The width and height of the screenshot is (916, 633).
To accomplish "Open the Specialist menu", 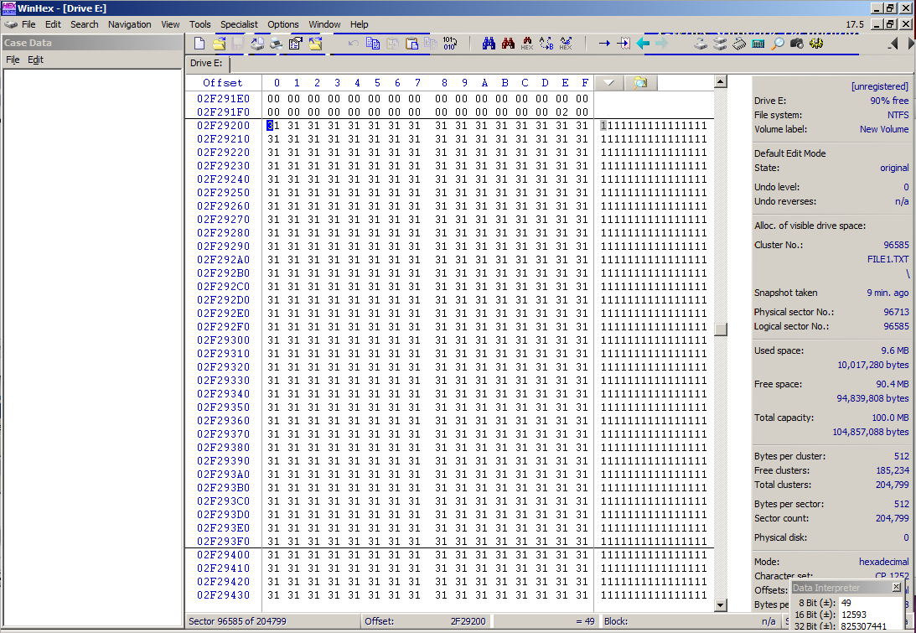I will [239, 24].
